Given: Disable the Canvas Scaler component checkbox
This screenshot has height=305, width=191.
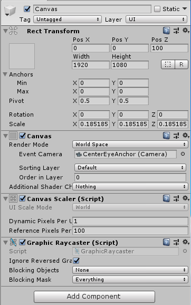Looking at the screenshot, I should point(22,198).
